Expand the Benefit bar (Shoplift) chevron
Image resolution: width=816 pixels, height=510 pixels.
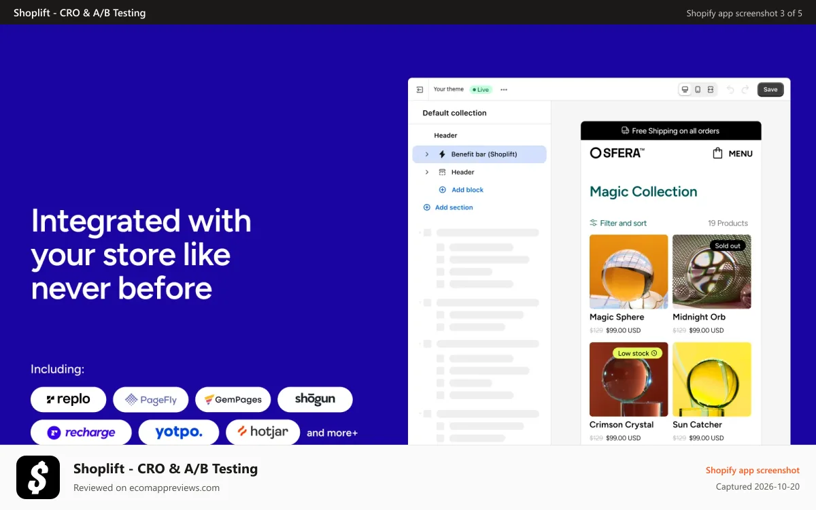point(427,154)
